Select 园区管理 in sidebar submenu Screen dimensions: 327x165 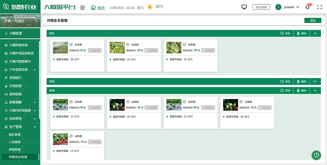[15, 134]
